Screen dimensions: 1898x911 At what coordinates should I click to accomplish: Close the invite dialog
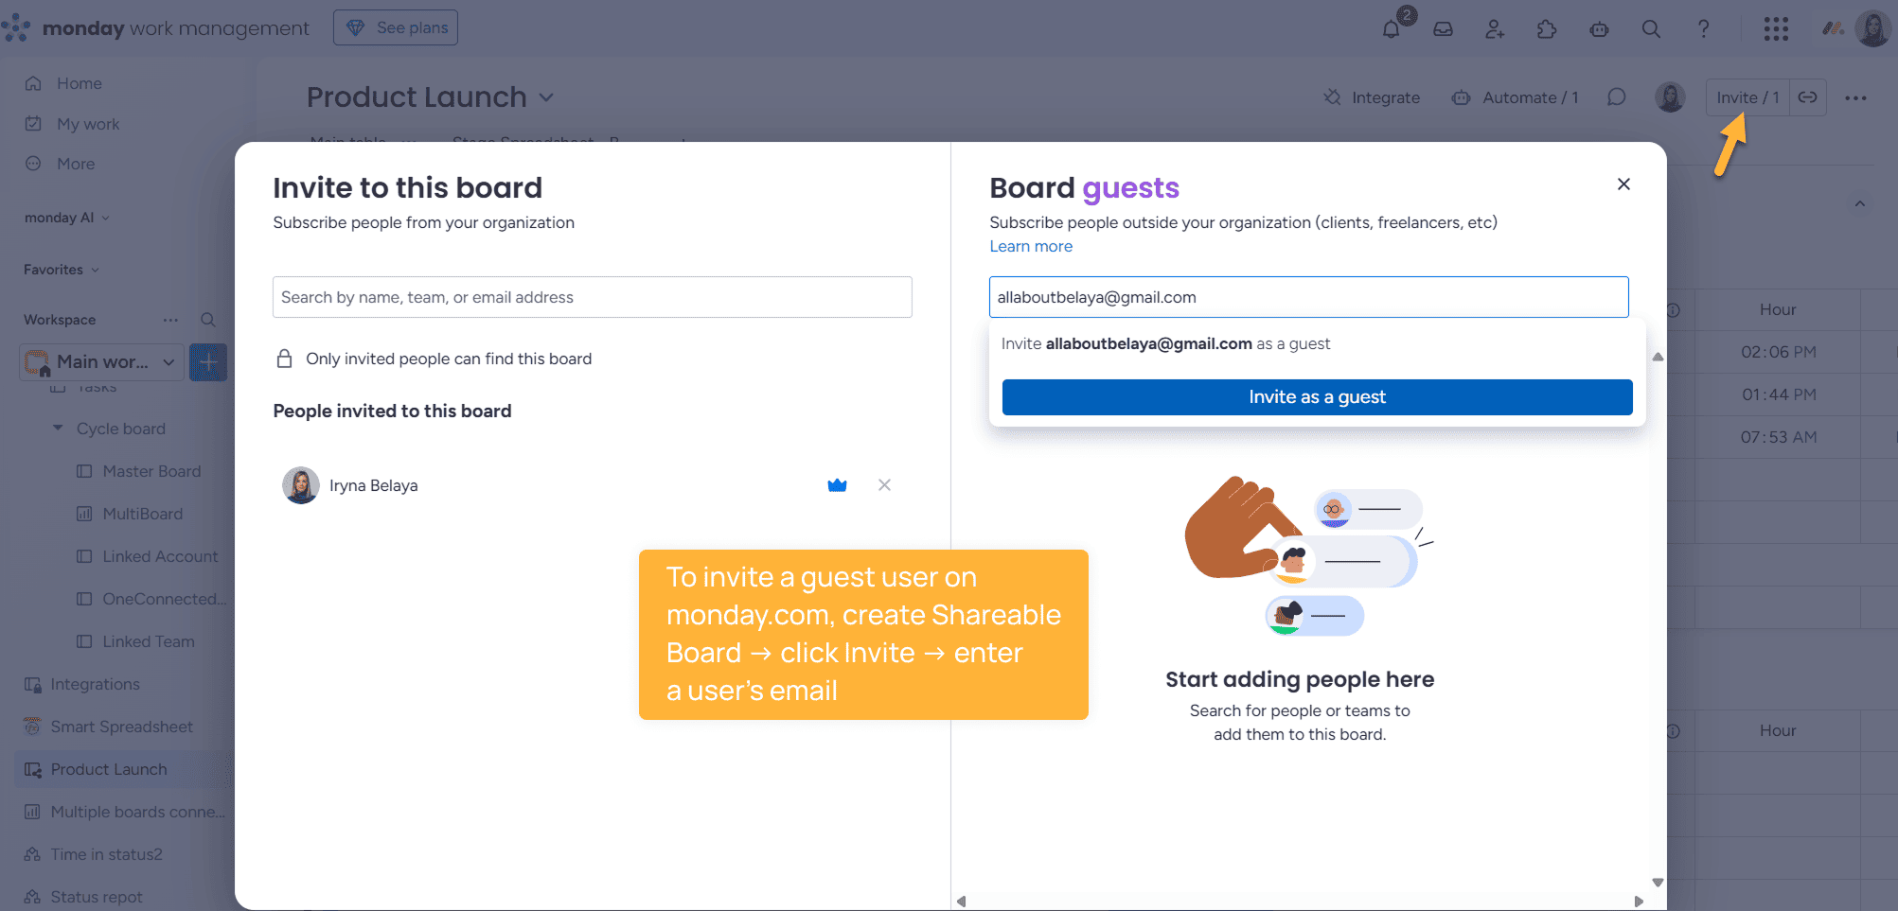[x=1623, y=184]
